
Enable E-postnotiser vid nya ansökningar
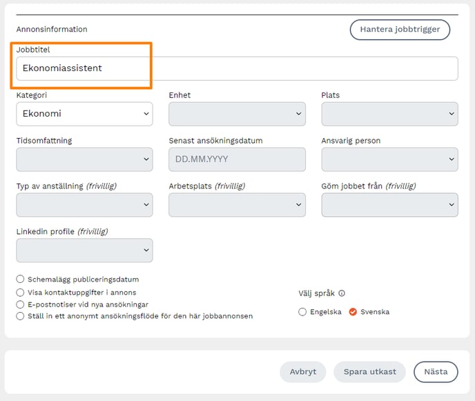pyautogui.click(x=21, y=304)
